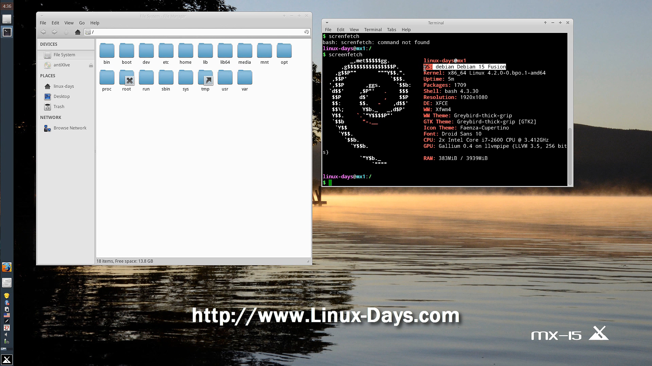Image resolution: width=652 pixels, height=366 pixels.
Task: Go back in File Manager toolbar
Action: (x=43, y=32)
